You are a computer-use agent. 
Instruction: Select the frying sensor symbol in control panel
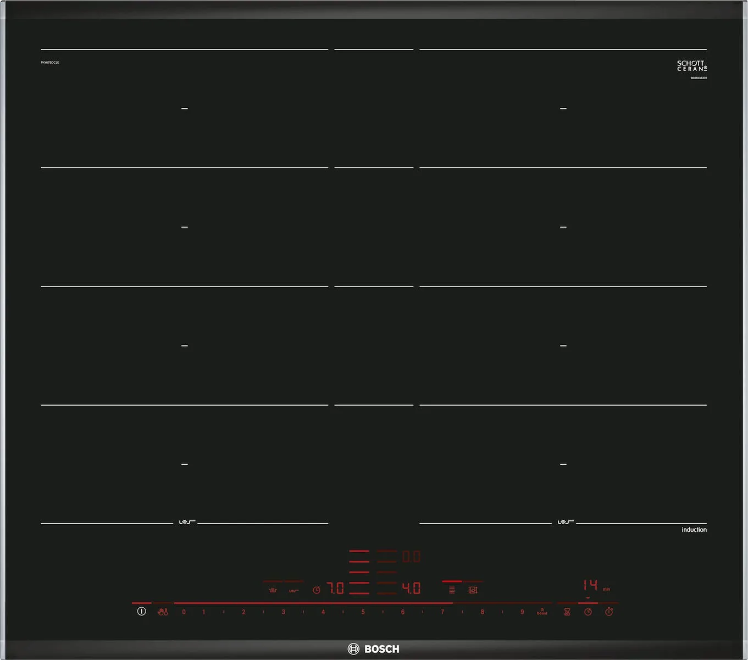coord(294,591)
